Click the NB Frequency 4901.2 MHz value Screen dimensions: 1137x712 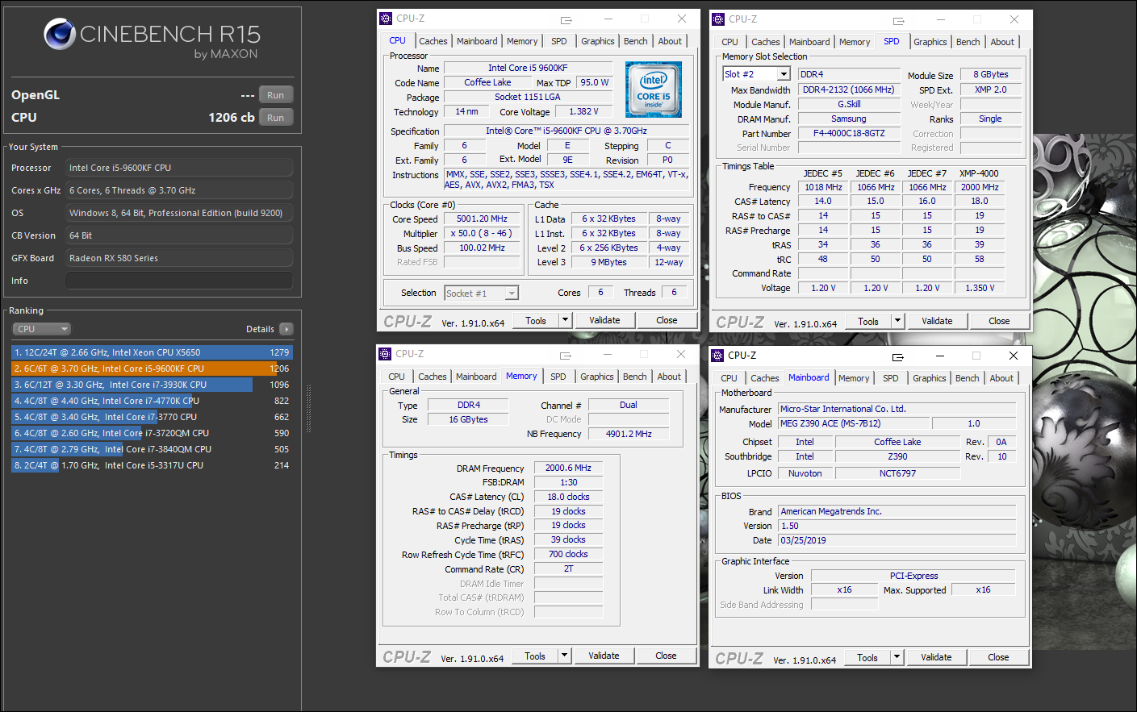629,434
